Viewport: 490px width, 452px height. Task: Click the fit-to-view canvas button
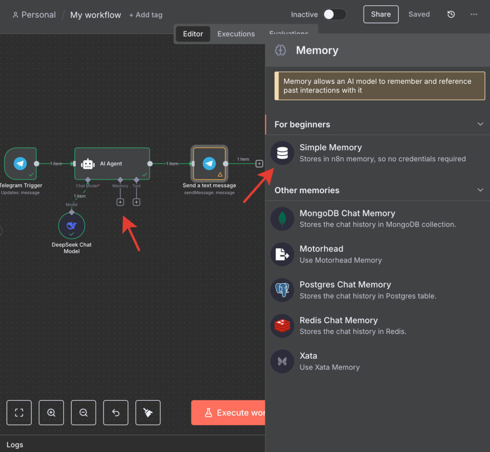click(19, 413)
